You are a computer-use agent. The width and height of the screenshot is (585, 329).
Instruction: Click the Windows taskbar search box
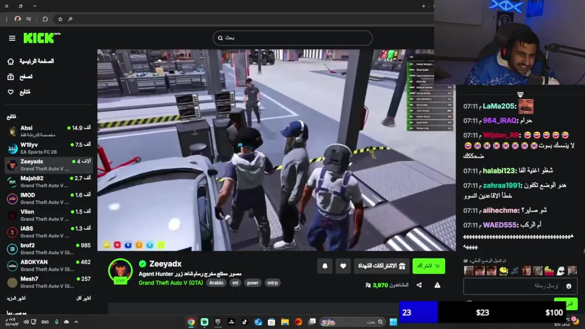point(352,322)
